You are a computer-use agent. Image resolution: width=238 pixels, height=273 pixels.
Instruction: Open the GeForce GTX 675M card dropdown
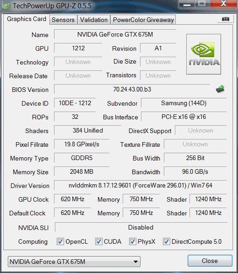tap(74, 262)
